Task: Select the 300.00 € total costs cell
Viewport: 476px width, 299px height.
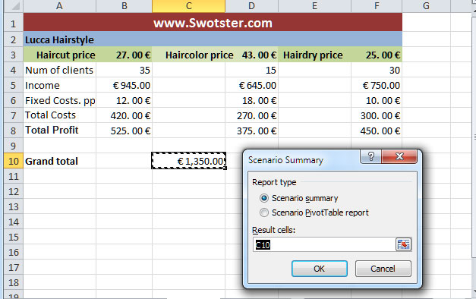Action: 377,115
